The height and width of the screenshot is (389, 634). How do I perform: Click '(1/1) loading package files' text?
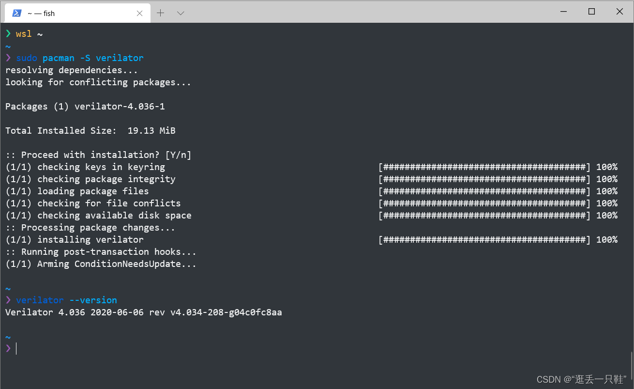(x=77, y=191)
